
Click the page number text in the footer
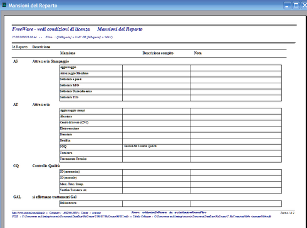[288, 212]
